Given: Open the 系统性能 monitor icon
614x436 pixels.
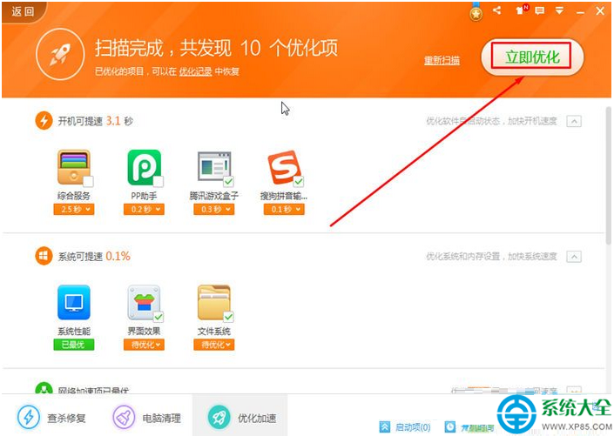Looking at the screenshot, I should (x=74, y=303).
